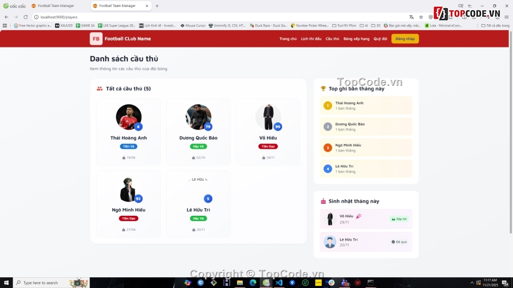Image resolution: width=513 pixels, height=288 pixels.
Task: Click jersey number 6 badge
Action: coord(138,127)
